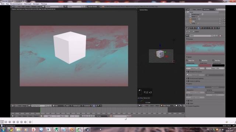This screenshot has height=132, width=236.
Task: Click the image editor type icon
Action: click(x=13, y=106)
